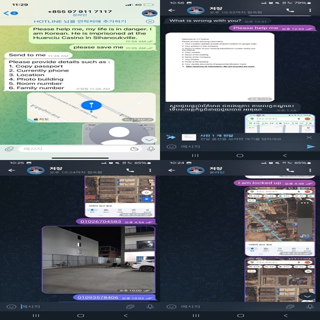Open the map location thumbnail in HOTLINE chat
The image size is (320, 320).
pos(91,106)
